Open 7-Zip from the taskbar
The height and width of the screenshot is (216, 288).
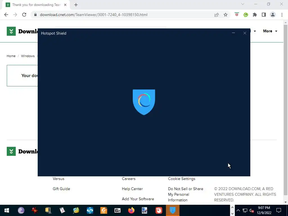(x=118, y=210)
